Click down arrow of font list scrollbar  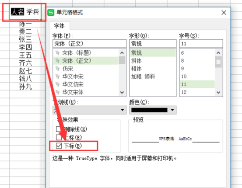[x=122, y=92]
